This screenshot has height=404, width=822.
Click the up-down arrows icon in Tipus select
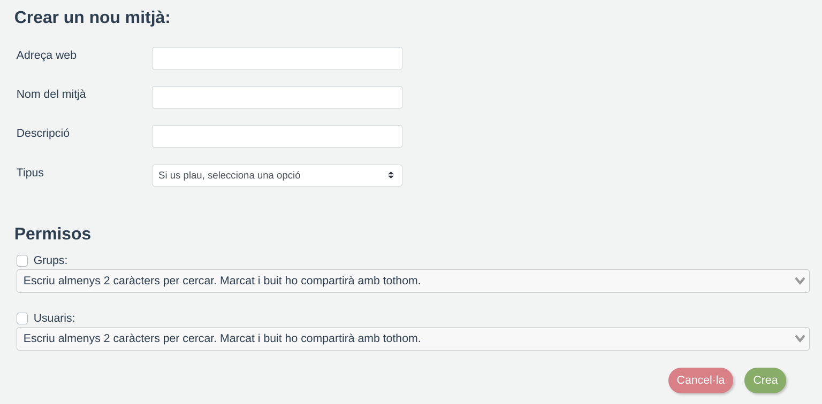coord(391,175)
